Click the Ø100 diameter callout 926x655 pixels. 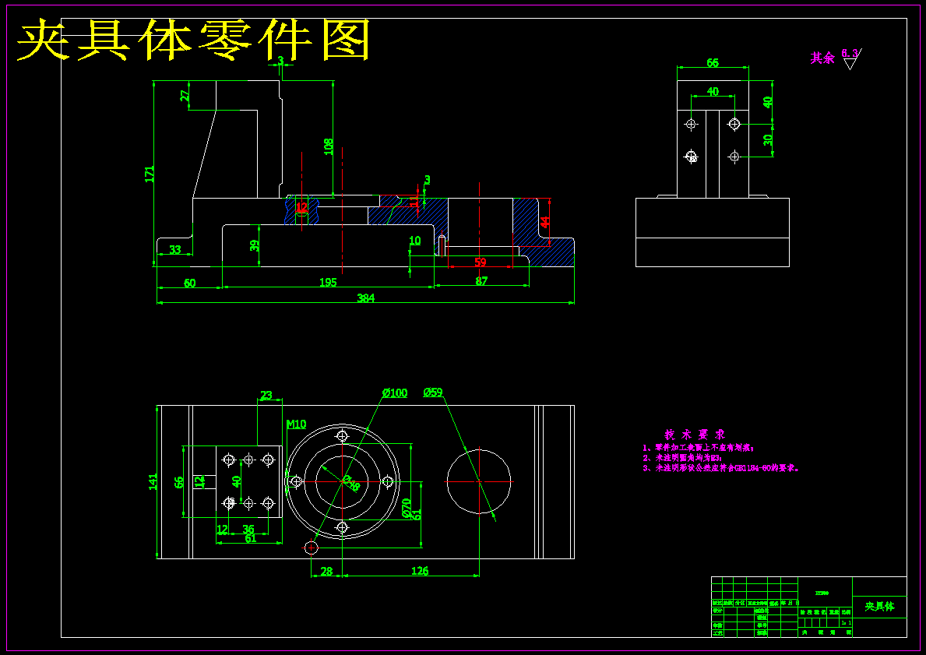395,393
